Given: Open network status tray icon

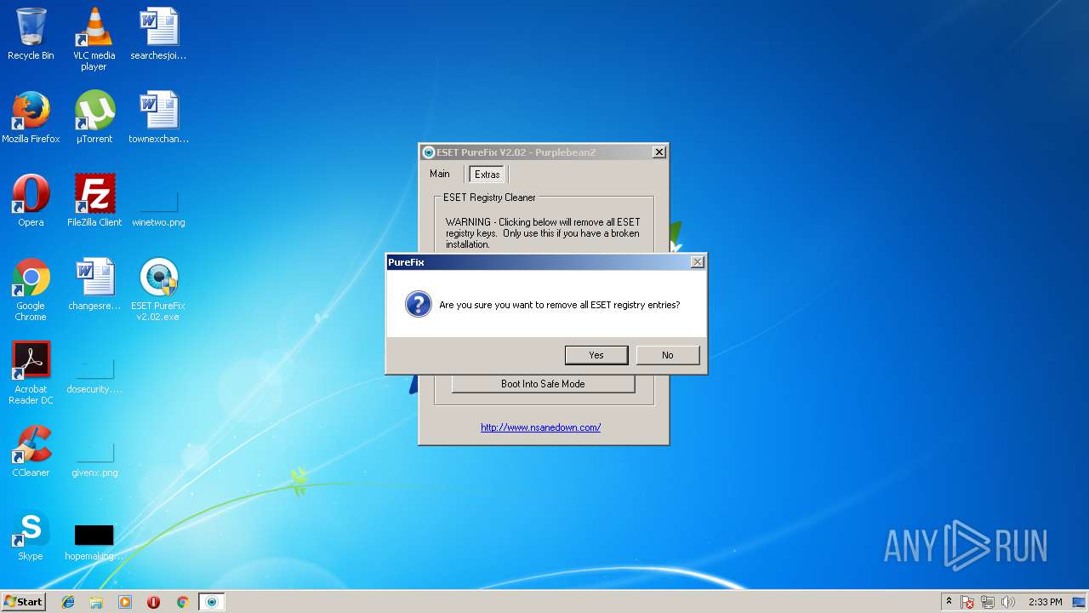Looking at the screenshot, I should [x=988, y=602].
